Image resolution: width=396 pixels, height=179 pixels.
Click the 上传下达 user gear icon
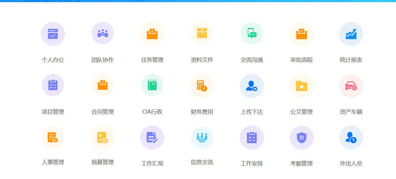[x=252, y=86]
